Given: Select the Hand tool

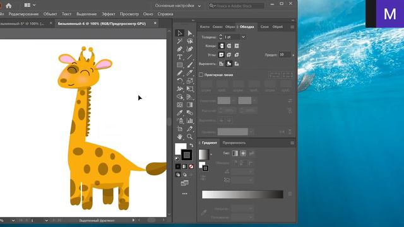Looking at the screenshot, I should point(179,136).
